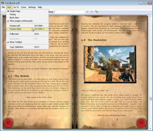Click the red page 42 seal
This screenshot has height=131, width=153.
pos(8,123)
